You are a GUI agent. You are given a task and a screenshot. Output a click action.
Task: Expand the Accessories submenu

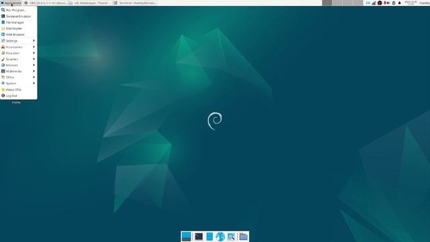tap(19, 47)
